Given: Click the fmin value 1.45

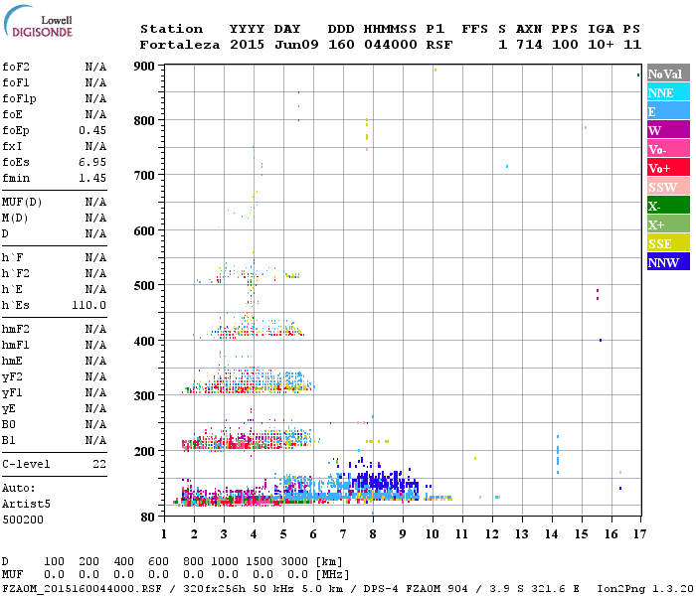Looking at the screenshot, I should tap(92, 178).
